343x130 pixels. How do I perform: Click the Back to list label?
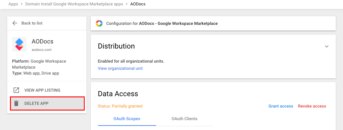[32, 23]
